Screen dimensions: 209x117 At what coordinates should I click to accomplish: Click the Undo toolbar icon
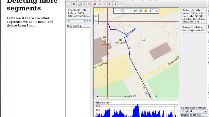click(x=84, y=4)
